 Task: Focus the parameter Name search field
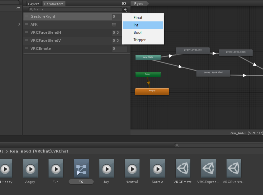click(x=76, y=9)
